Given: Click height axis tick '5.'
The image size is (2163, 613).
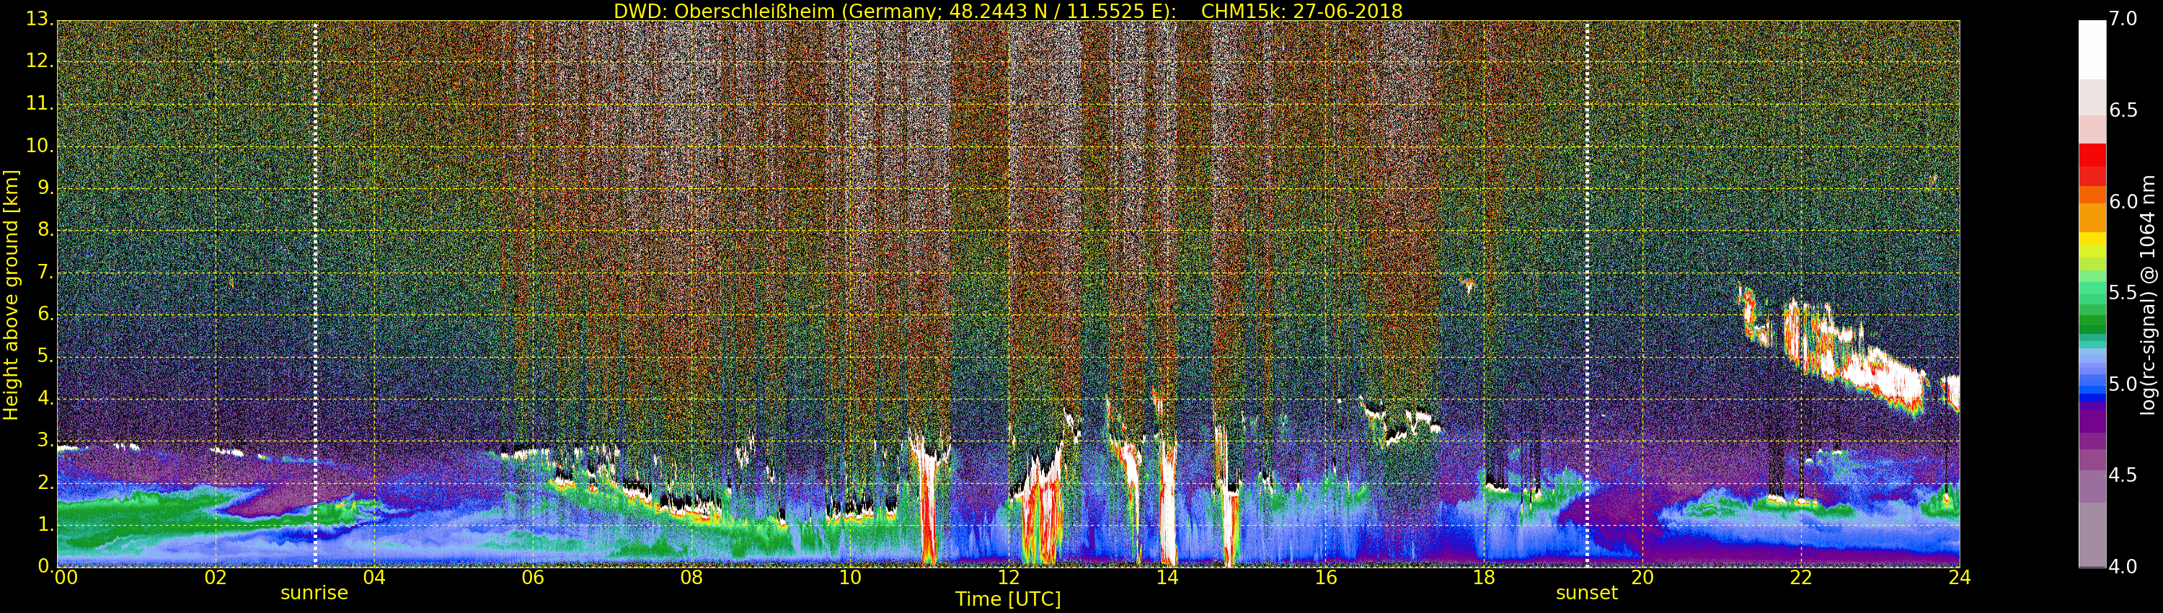Looking at the screenshot, I should (45, 356).
